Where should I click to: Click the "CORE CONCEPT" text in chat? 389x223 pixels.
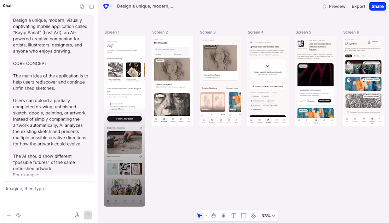tap(30, 64)
